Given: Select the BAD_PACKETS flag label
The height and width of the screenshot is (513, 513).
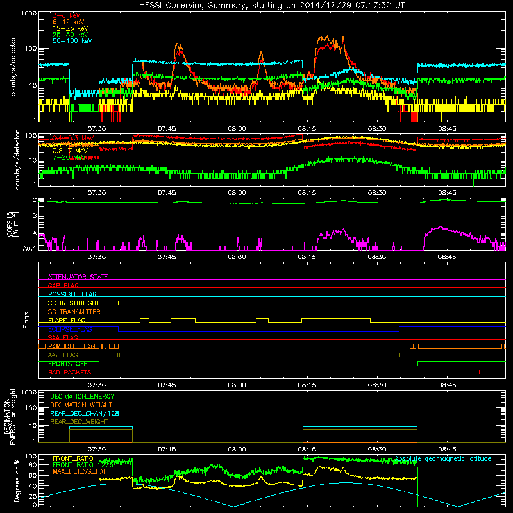Looking at the screenshot, I should pyautogui.click(x=69, y=372).
